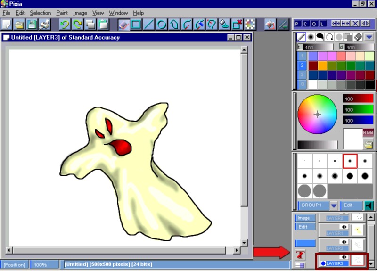The image size is (377, 271).
Task: Click the Undo arrow in toolbar
Action: click(x=65, y=24)
